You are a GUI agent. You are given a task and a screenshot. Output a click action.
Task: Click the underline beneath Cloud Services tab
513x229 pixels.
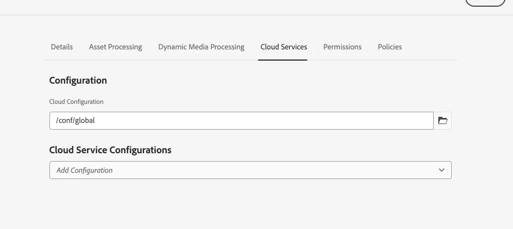[283, 59]
